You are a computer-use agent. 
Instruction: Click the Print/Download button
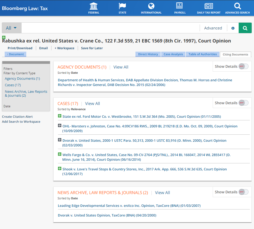20,48
